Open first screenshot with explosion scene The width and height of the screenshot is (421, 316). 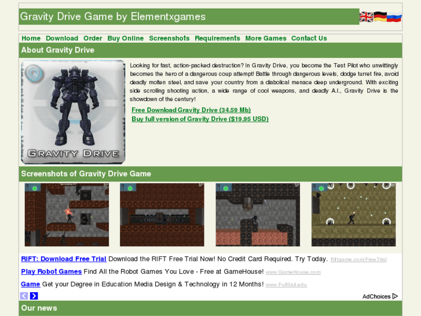tap(67, 215)
